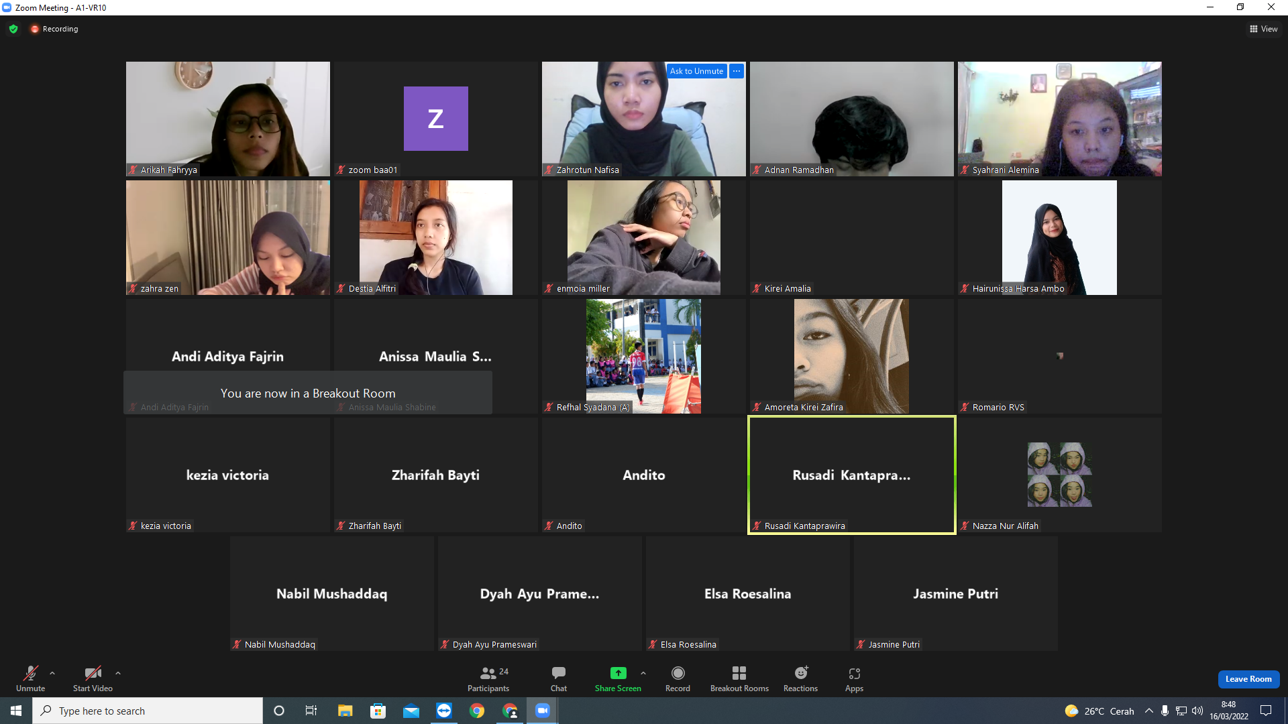Click the Amoreta Kirei Zafira name label
Screen dimensions: 1288x724
804,408
